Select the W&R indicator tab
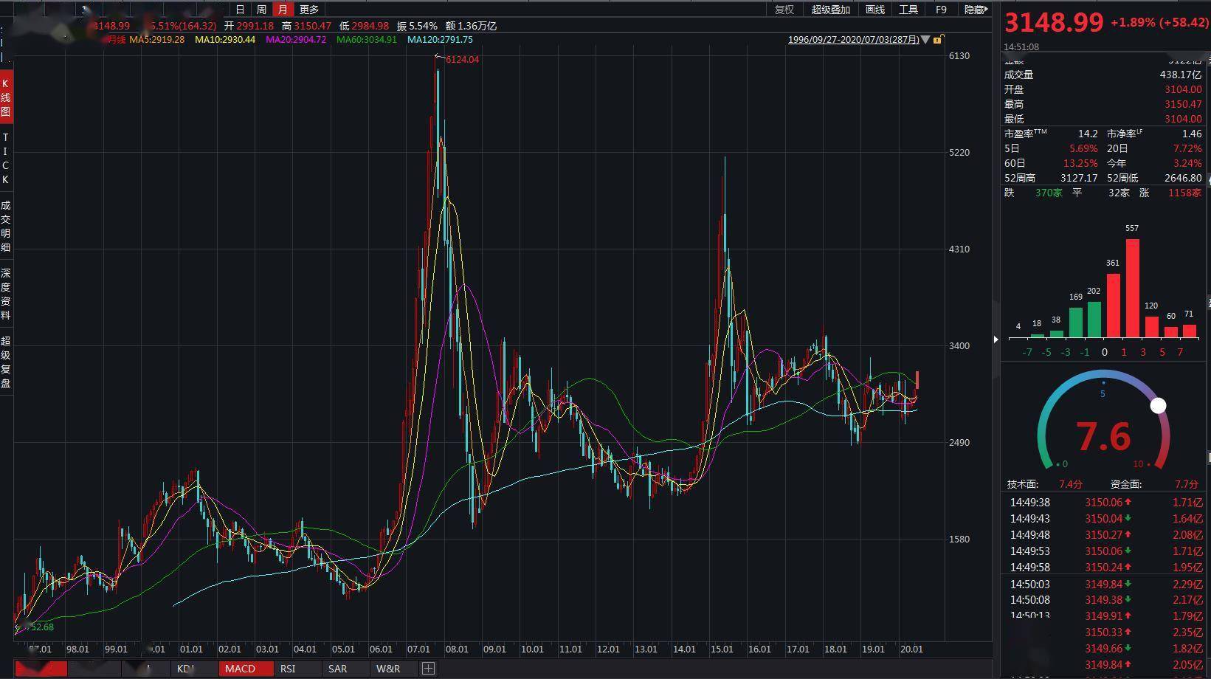The height and width of the screenshot is (679, 1211). coord(388,669)
